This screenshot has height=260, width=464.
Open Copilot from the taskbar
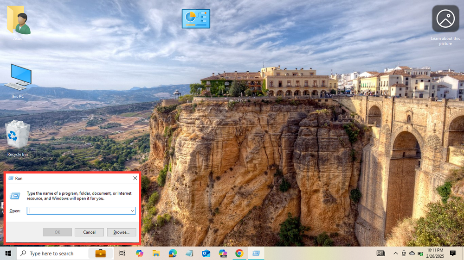click(140, 253)
